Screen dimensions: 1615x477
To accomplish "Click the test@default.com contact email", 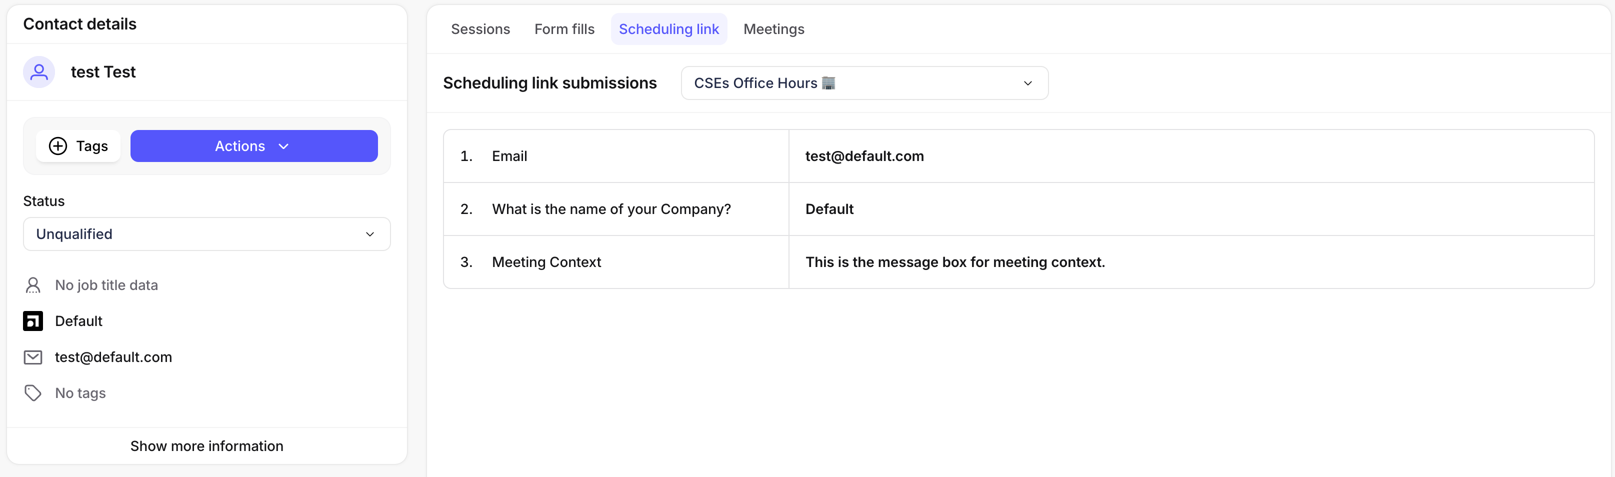I will click(x=113, y=356).
